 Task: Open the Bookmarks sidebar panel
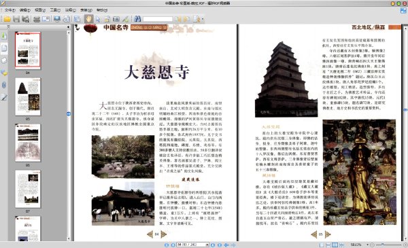click(4, 36)
